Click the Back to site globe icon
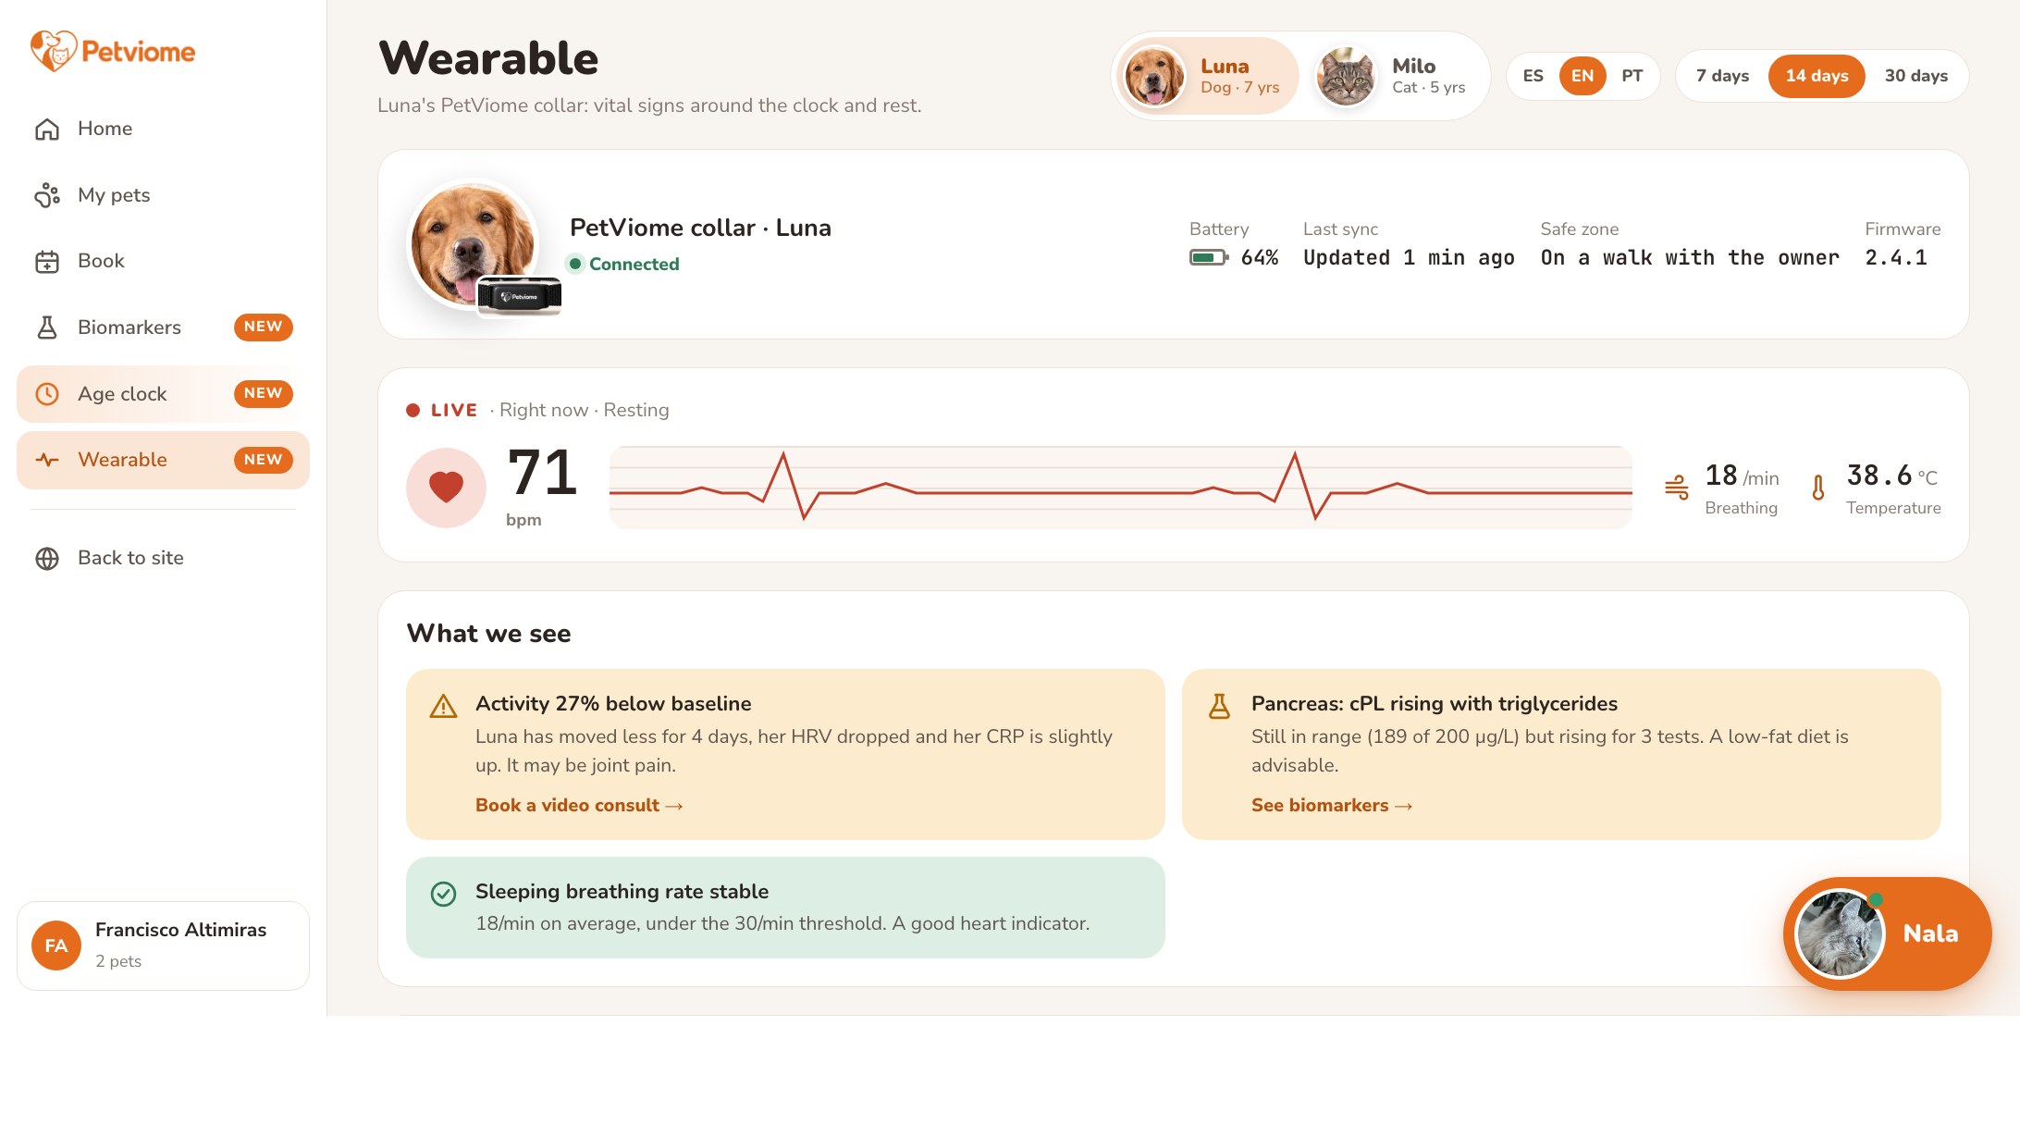The width and height of the screenshot is (2020, 1137). pyautogui.click(x=47, y=558)
